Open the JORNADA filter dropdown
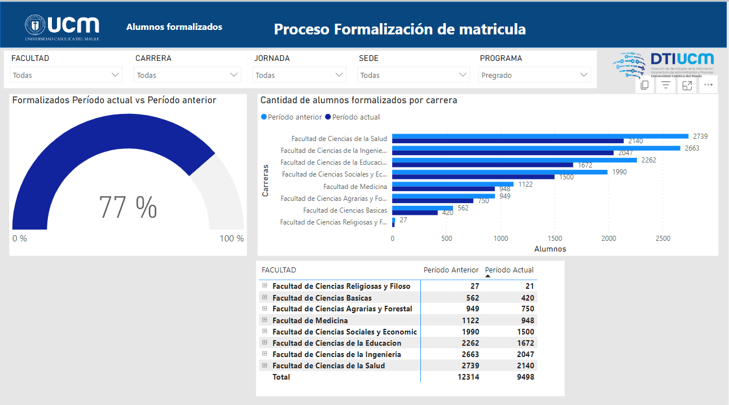Image resolution: width=729 pixels, height=405 pixels. tap(299, 75)
